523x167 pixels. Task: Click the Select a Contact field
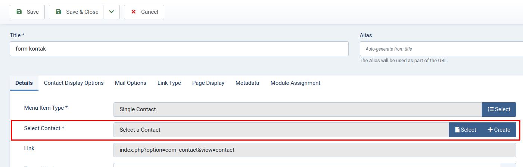pos(281,130)
